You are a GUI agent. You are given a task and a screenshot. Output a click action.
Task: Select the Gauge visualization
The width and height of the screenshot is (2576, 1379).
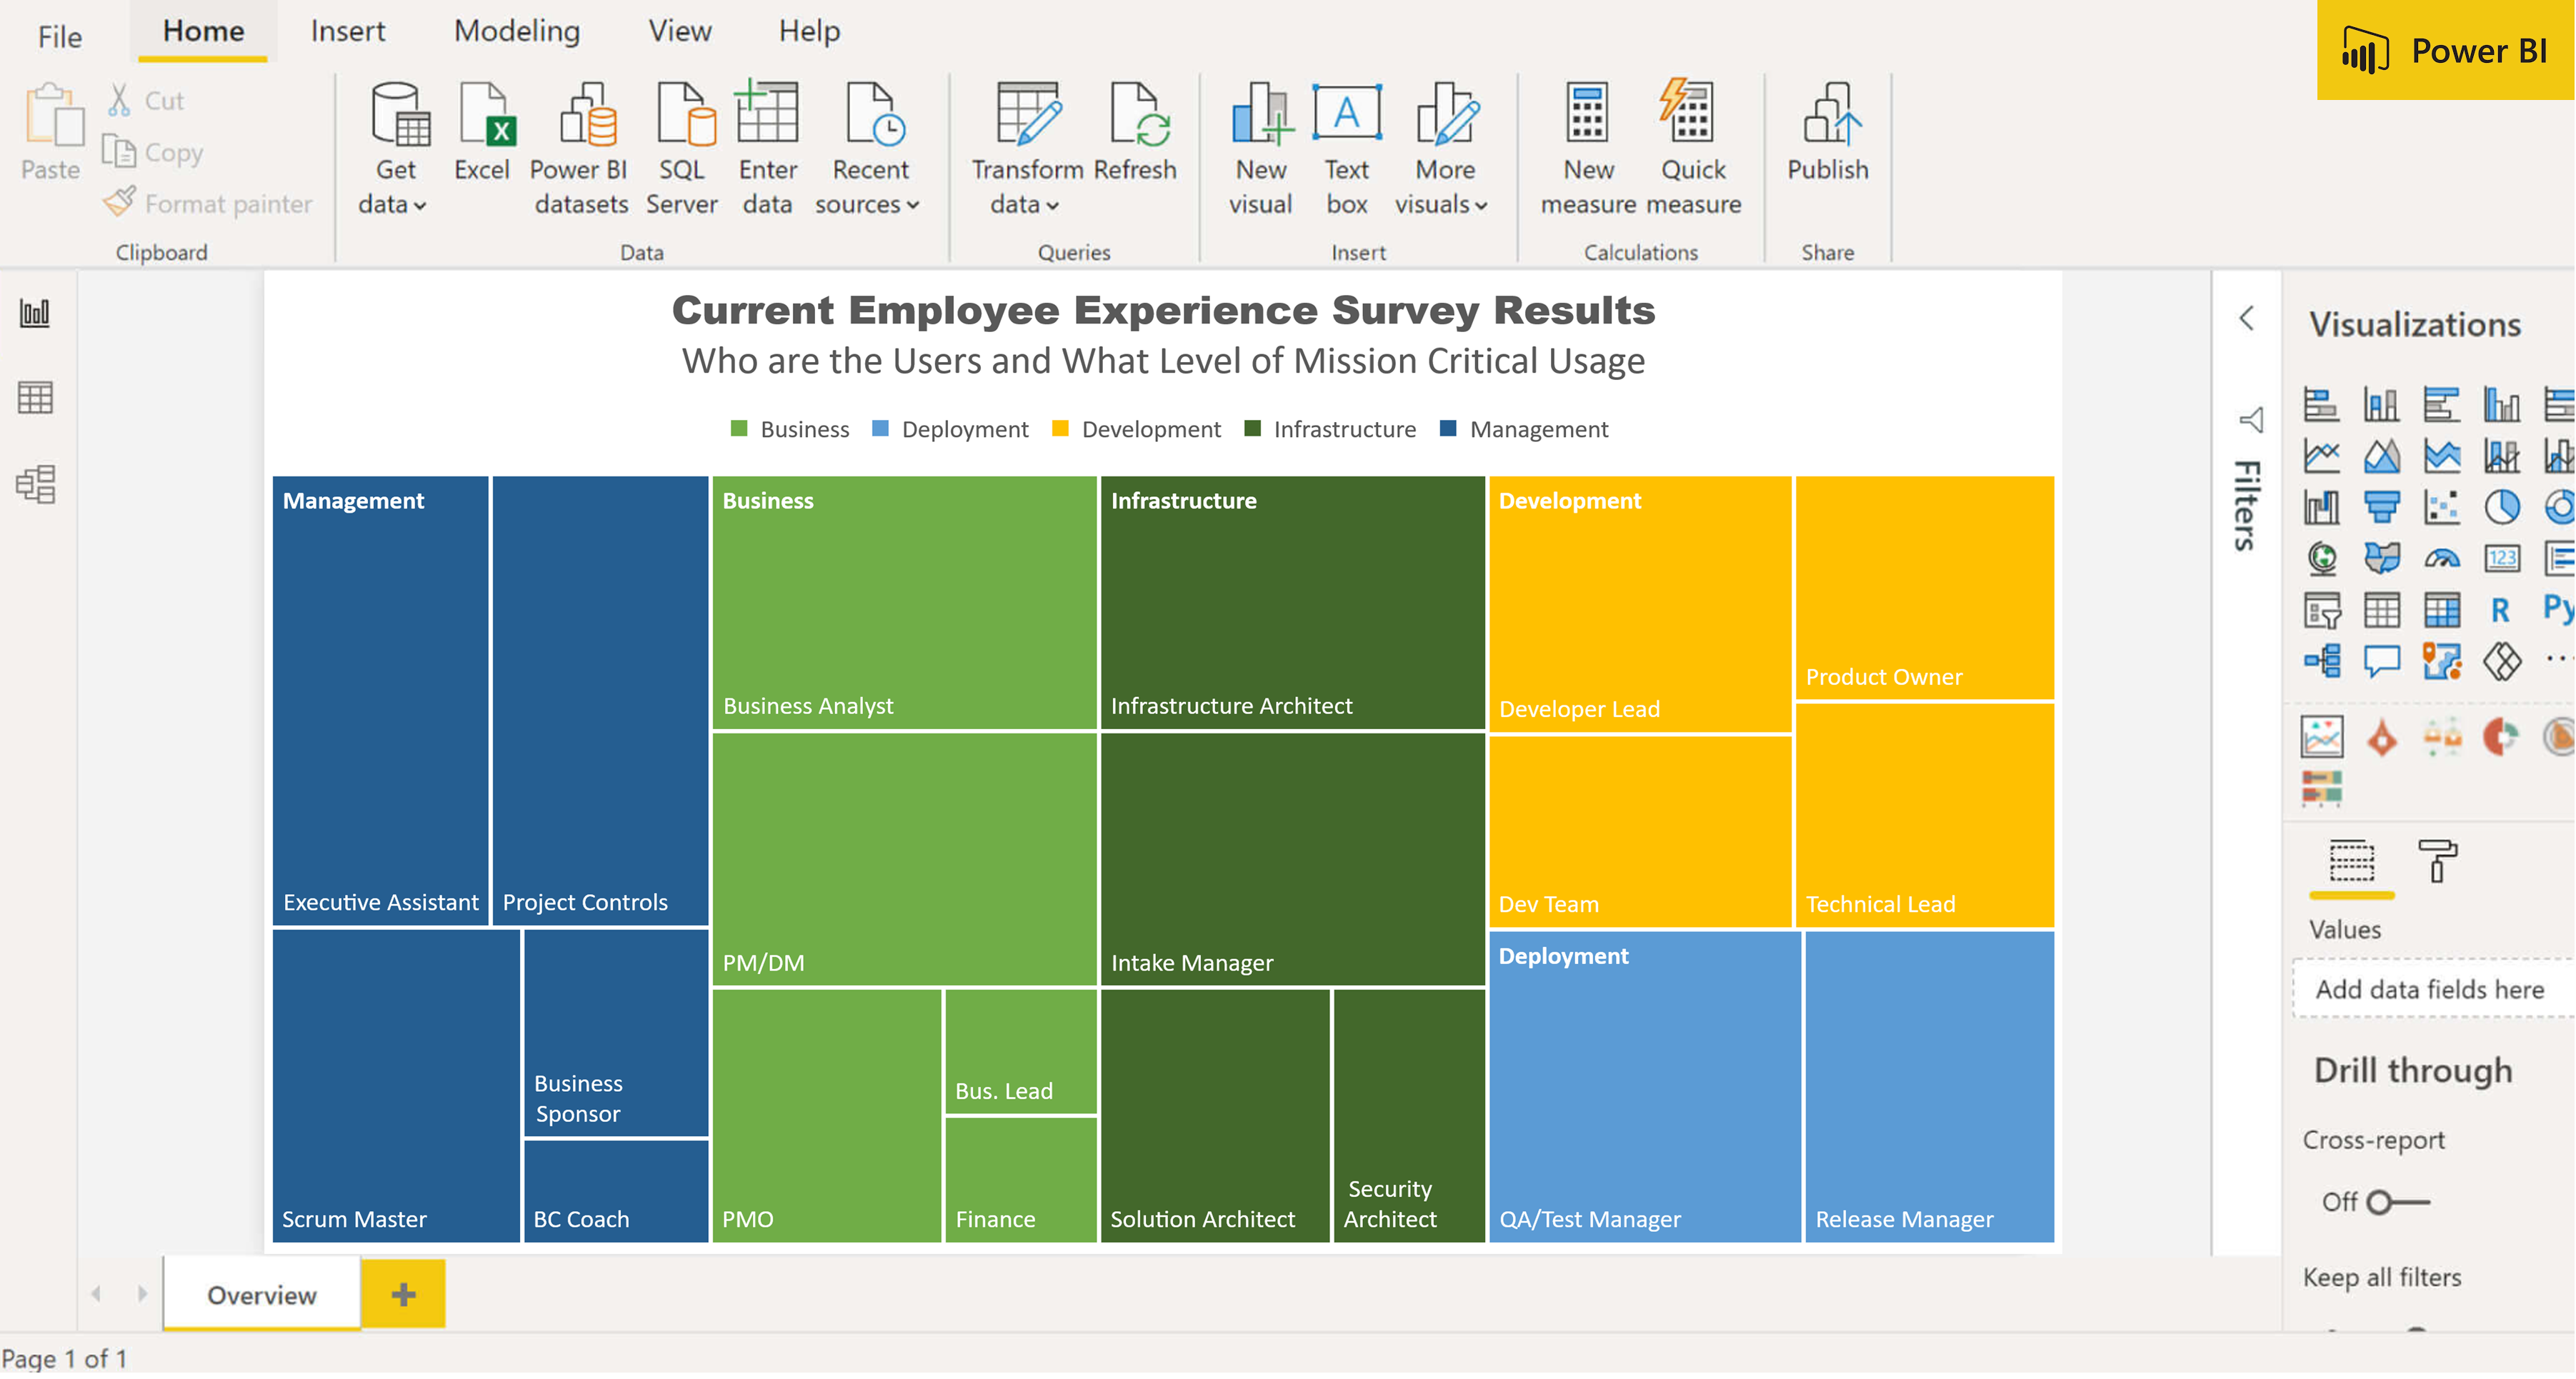pyautogui.click(x=2443, y=558)
